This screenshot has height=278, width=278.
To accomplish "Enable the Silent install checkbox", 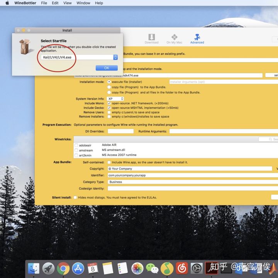I will [75, 198].
